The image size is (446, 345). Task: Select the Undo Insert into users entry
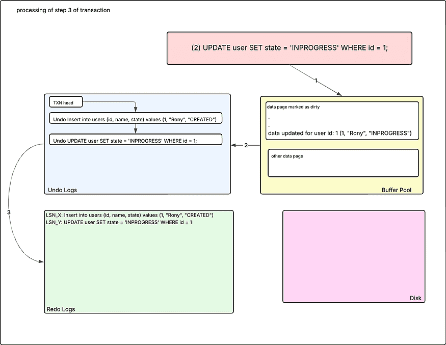point(135,119)
